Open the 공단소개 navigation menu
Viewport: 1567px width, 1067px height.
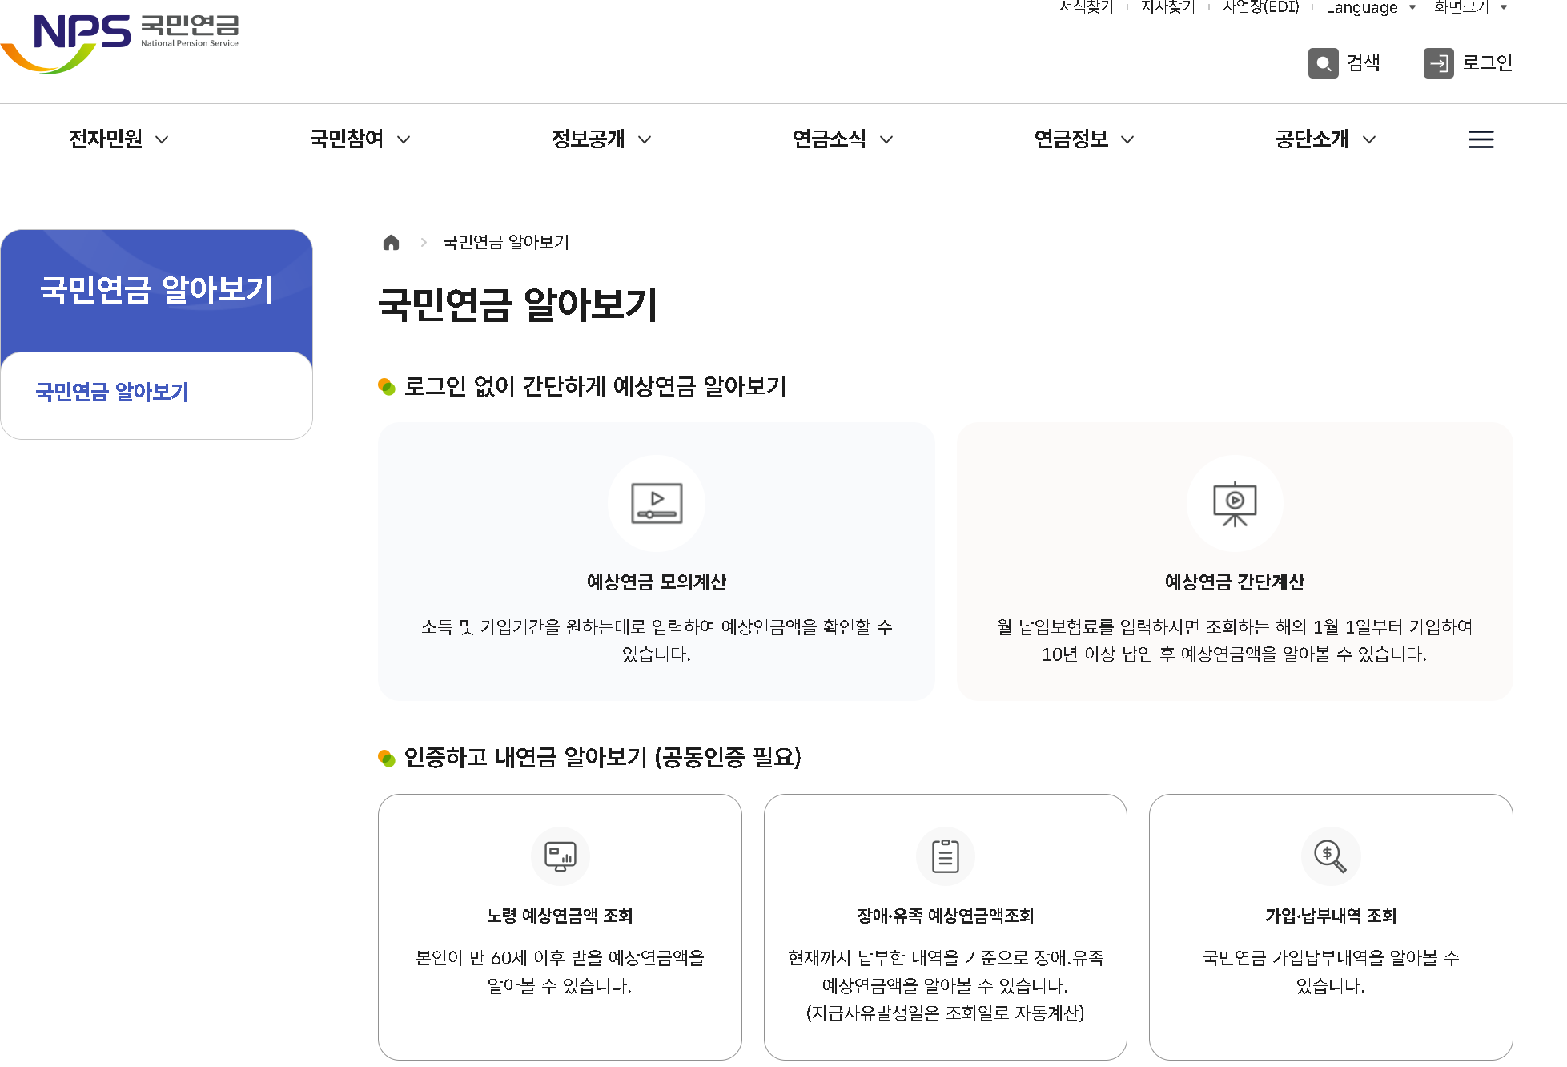1325,139
